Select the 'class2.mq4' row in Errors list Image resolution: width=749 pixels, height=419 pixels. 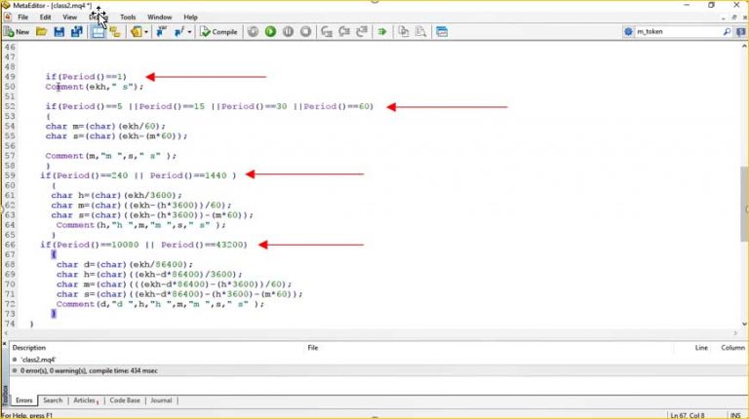(377, 360)
